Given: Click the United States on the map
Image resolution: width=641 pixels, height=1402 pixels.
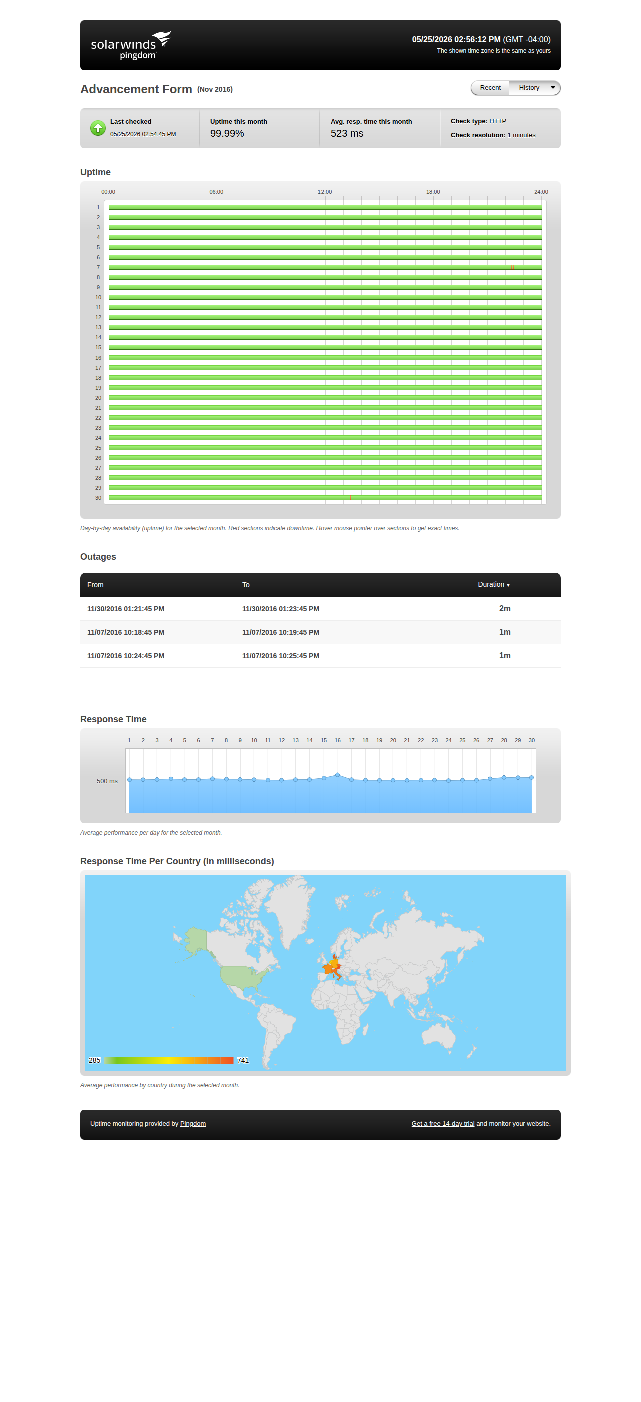Looking at the screenshot, I should pyautogui.click(x=243, y=976).
